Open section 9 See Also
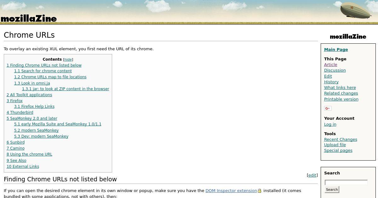The height and width of the screenshot is (198, 378). coord(16,161)
